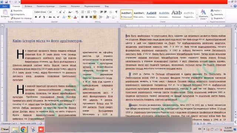Show paragraph marks (¶)
Viewport: 237px width, 133px height.
click(116, 12)
